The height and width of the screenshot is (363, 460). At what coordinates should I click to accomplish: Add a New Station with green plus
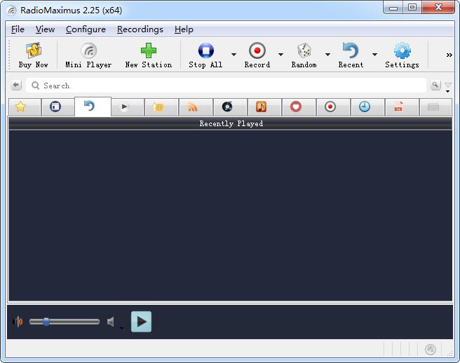(149, 55)
